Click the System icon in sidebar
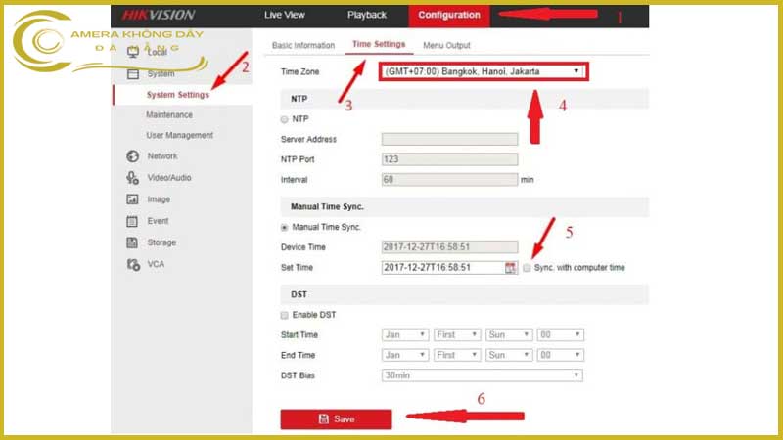The image size is (783, 440). tap(133, 74)
